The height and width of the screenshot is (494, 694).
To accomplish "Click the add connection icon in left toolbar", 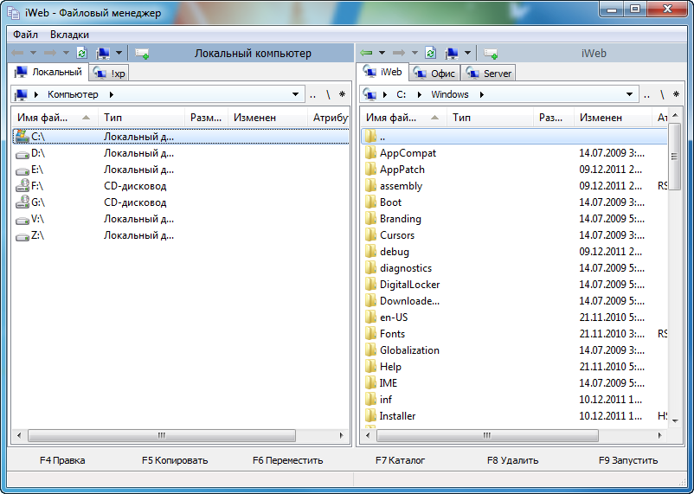I will pos(142,54).
